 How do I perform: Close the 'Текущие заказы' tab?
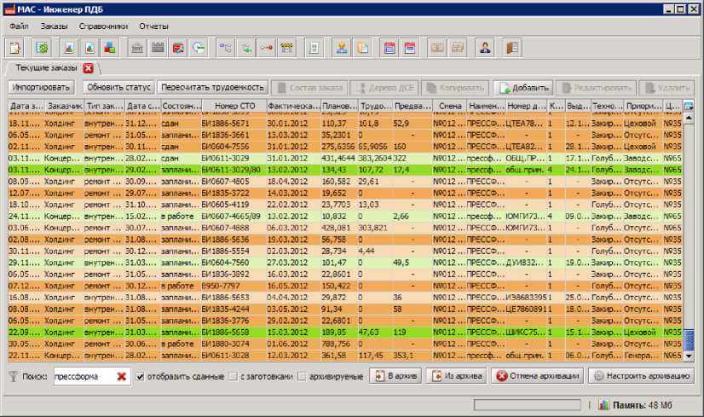[88, 67]
